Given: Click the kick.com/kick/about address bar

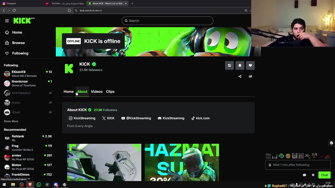Looking at the screenshot, I should point(91,10).
